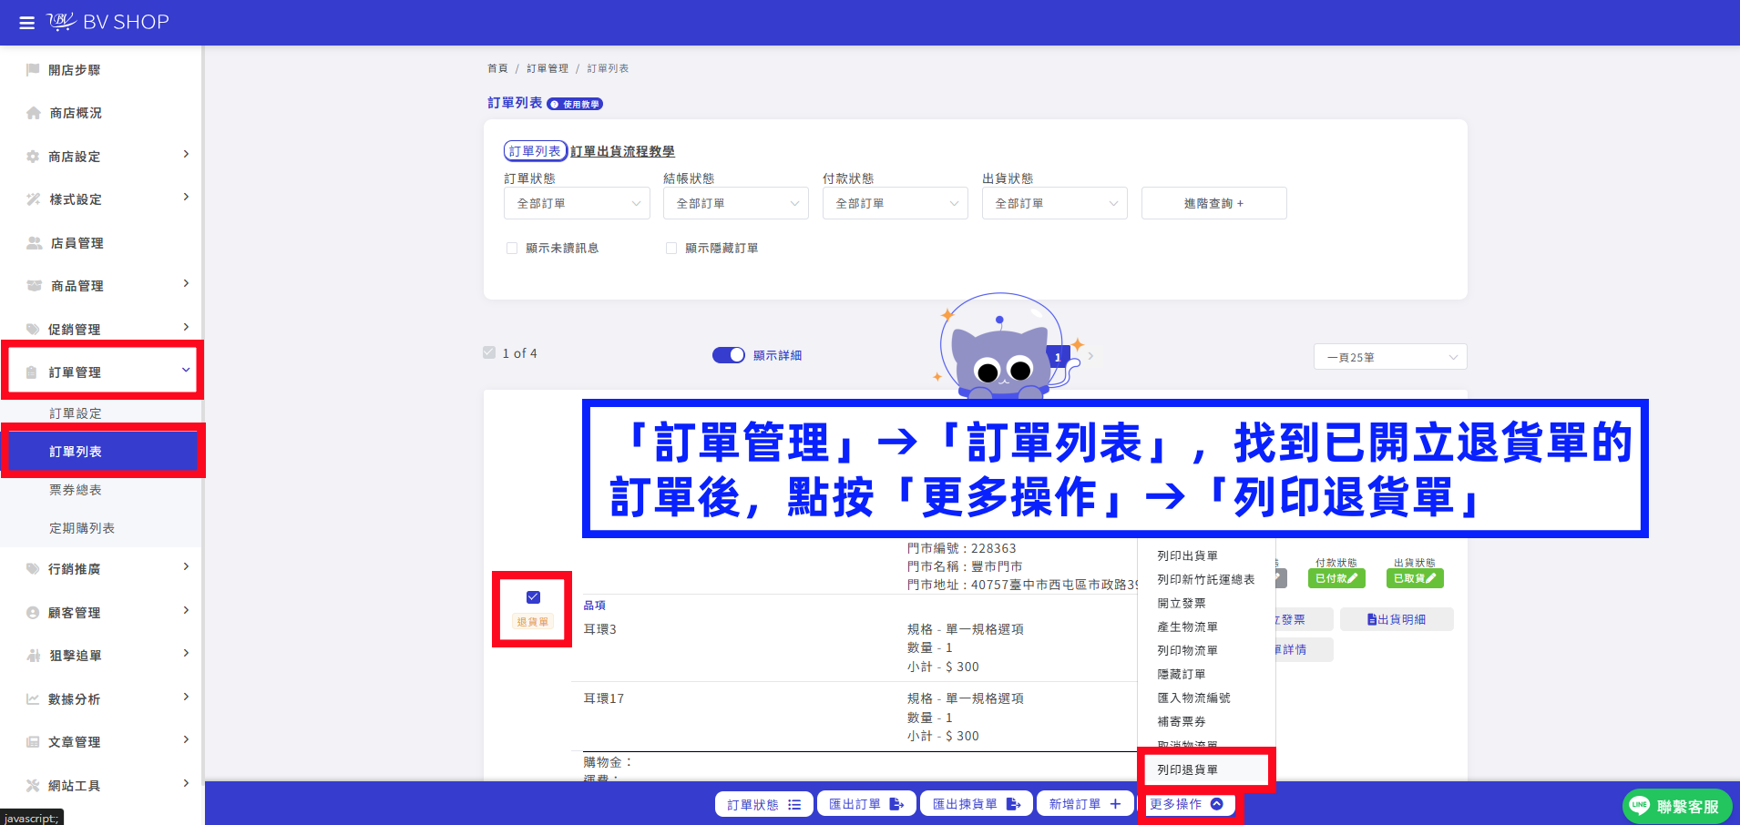Screen dimensions: 1740x825
Task: Click the 使用教學 help badge
Action: click(575, 104)
